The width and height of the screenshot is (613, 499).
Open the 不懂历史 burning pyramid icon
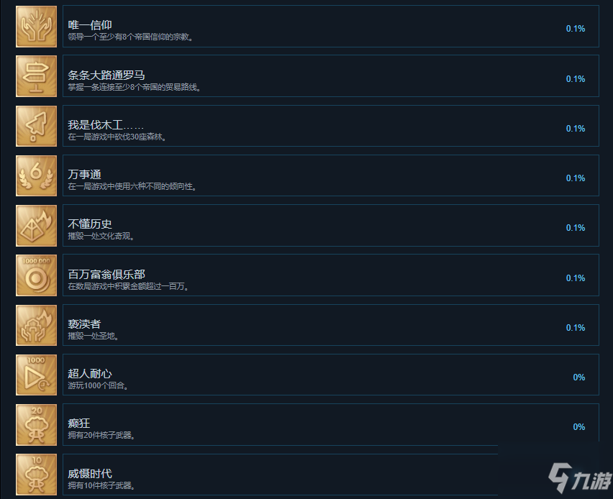37,226
